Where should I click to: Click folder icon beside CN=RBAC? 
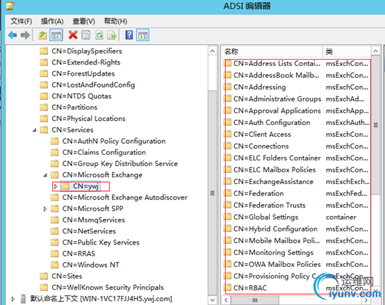(x=228, y=288)
